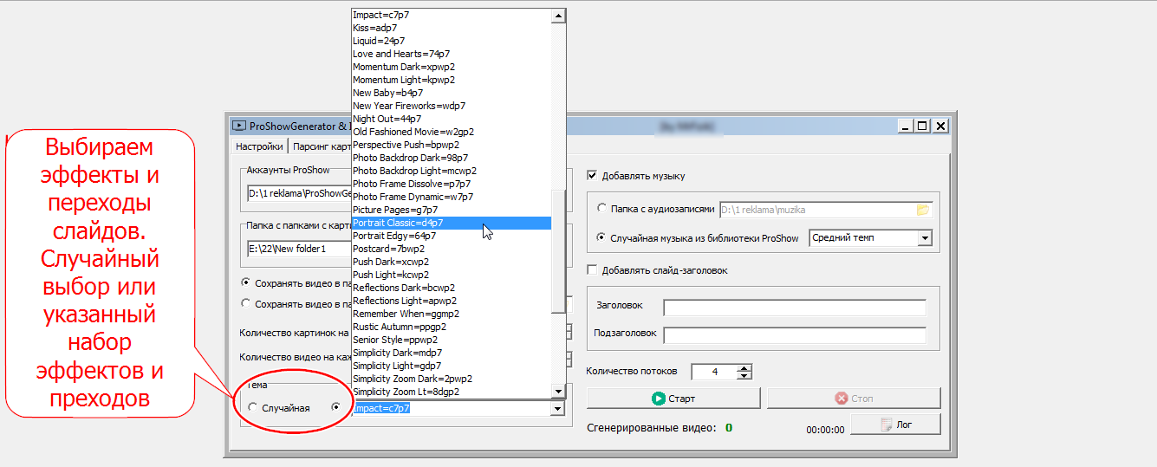
Task: Toggle Добавлять музыку checkbox
Action: [593, 175]
